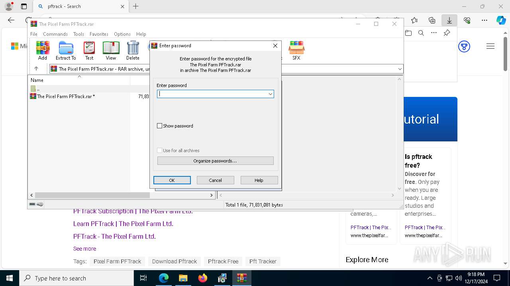Open downloads folder icon in downloads panel
510x286 pixels.
[408, 33]
